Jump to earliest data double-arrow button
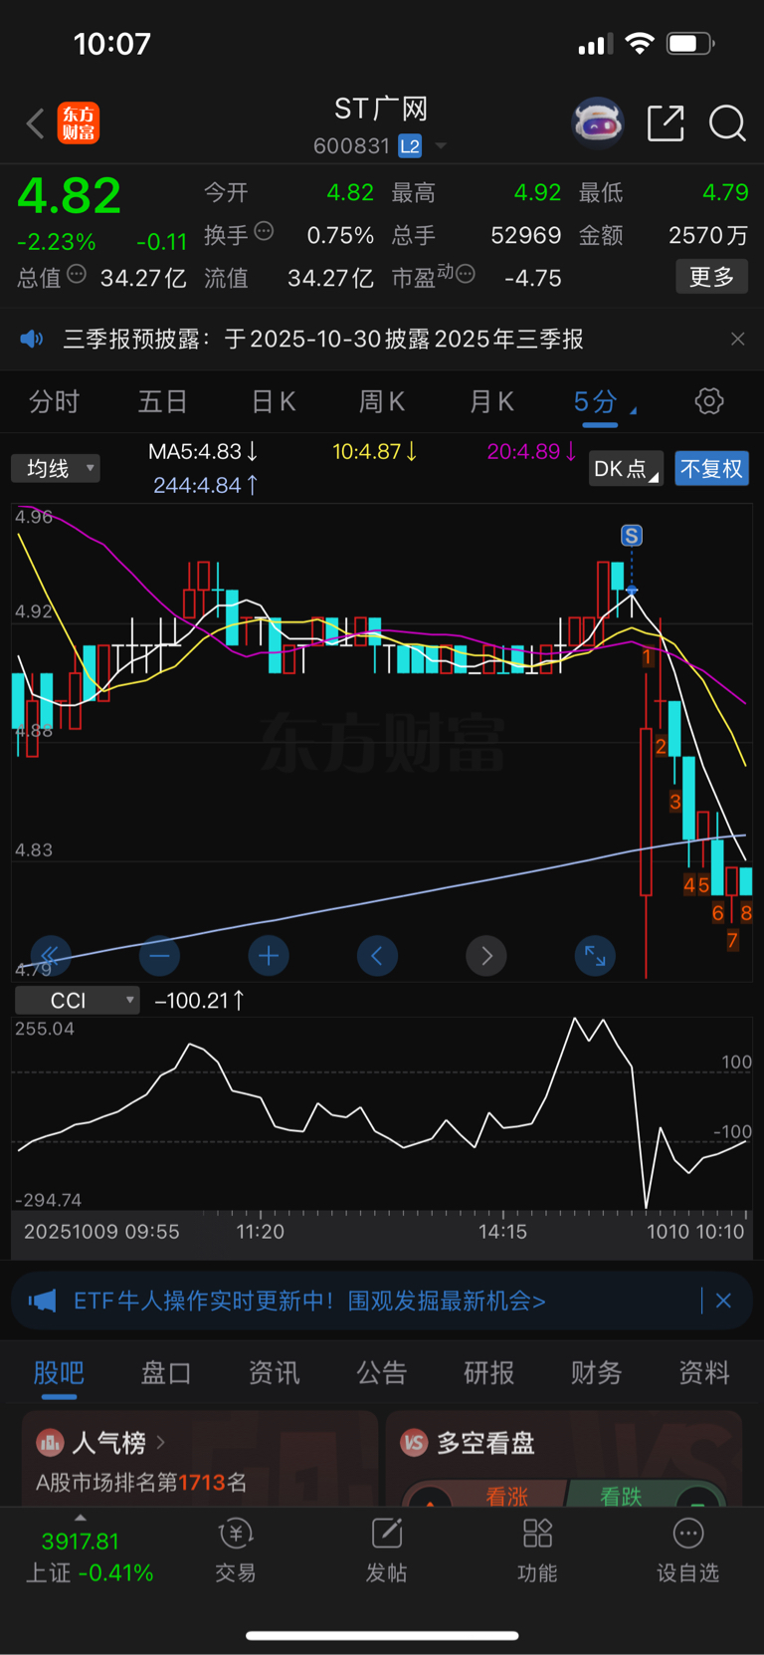The height and width of the screenshot is (1655, 764). point(51,956)
